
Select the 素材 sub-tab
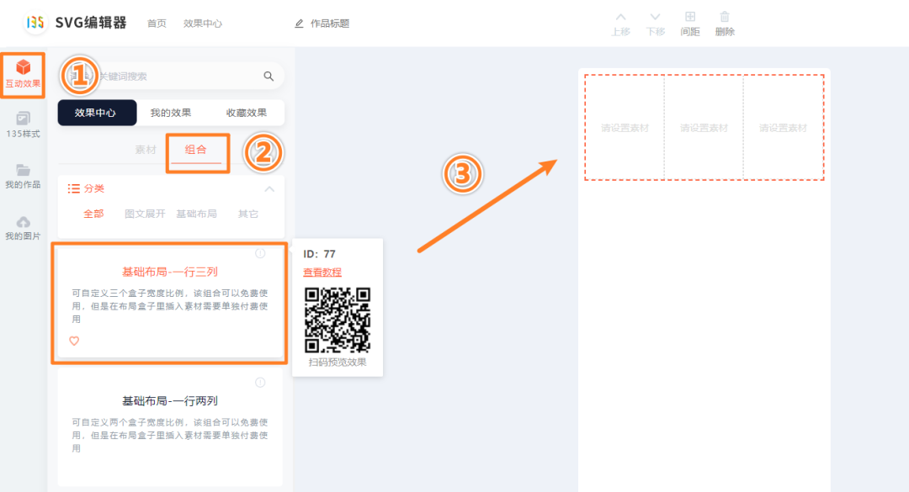(146, 150)
